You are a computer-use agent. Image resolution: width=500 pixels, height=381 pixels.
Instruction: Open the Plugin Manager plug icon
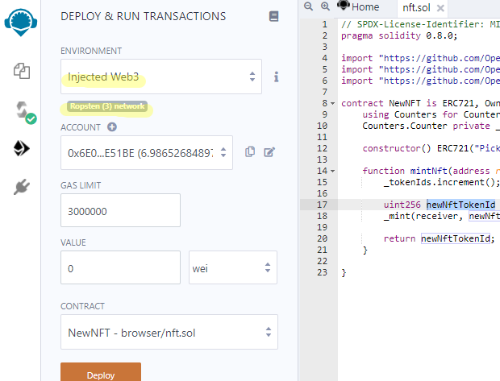[x=21, y=187]
